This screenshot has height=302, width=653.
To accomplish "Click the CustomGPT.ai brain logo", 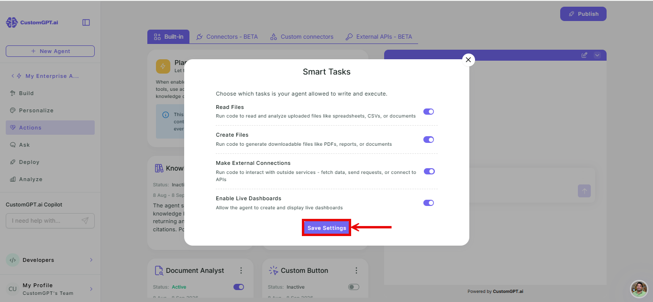I will coord(12,22).
